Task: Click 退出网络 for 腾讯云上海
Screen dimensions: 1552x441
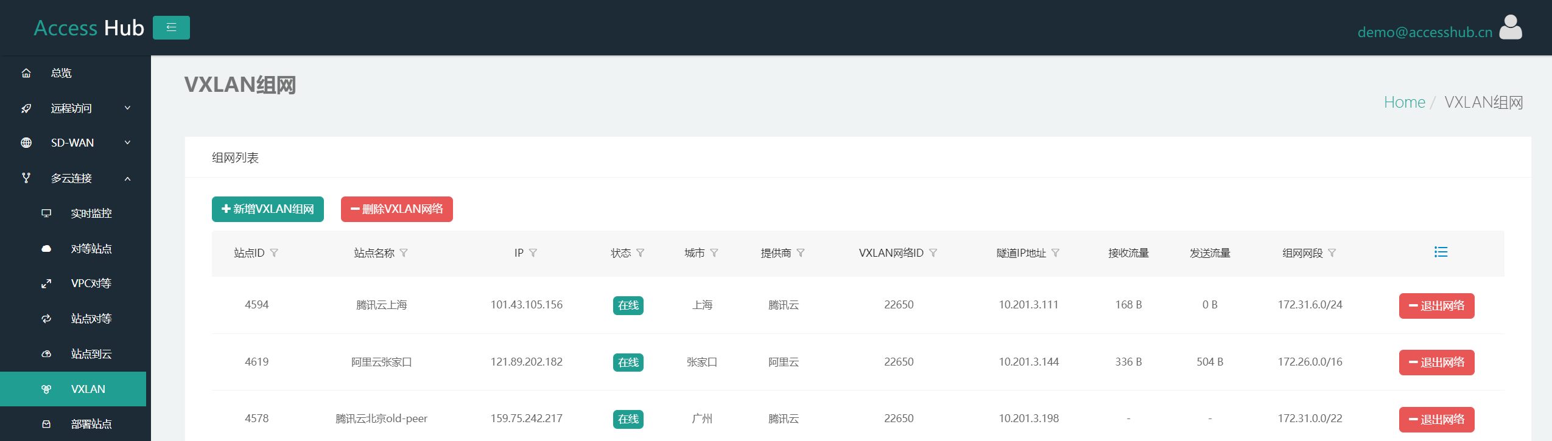Action: (x=1436, y=305)
